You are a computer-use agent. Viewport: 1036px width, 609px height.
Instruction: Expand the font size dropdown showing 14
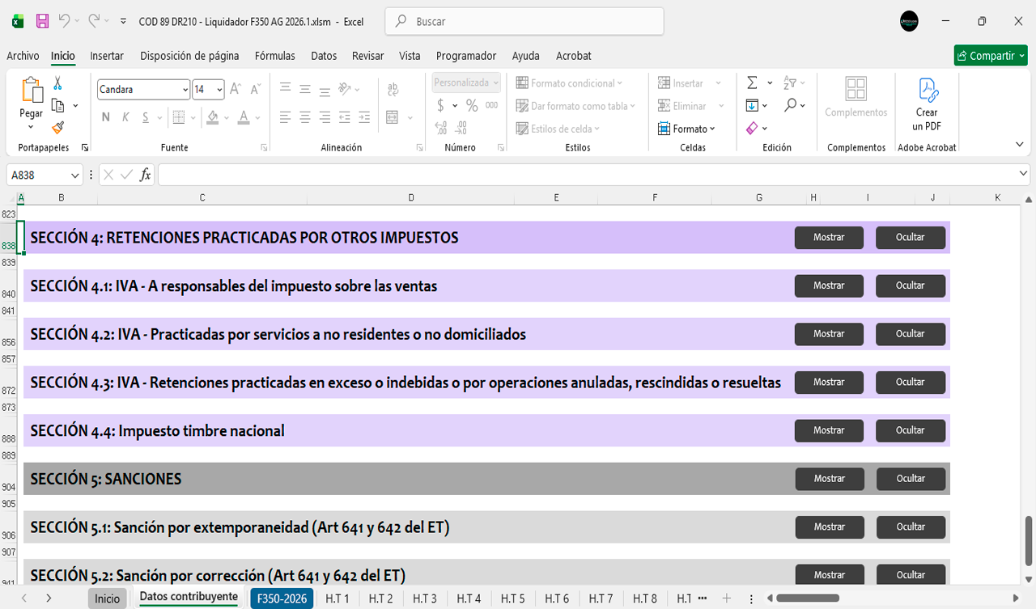point(220,90)
